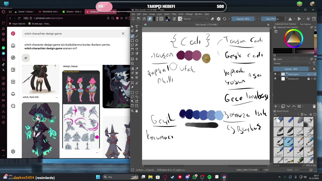The height and width of the screenshot is (181, 322).
Task: Open brush blending mode Normal dropdown
Action: point(196,19)
